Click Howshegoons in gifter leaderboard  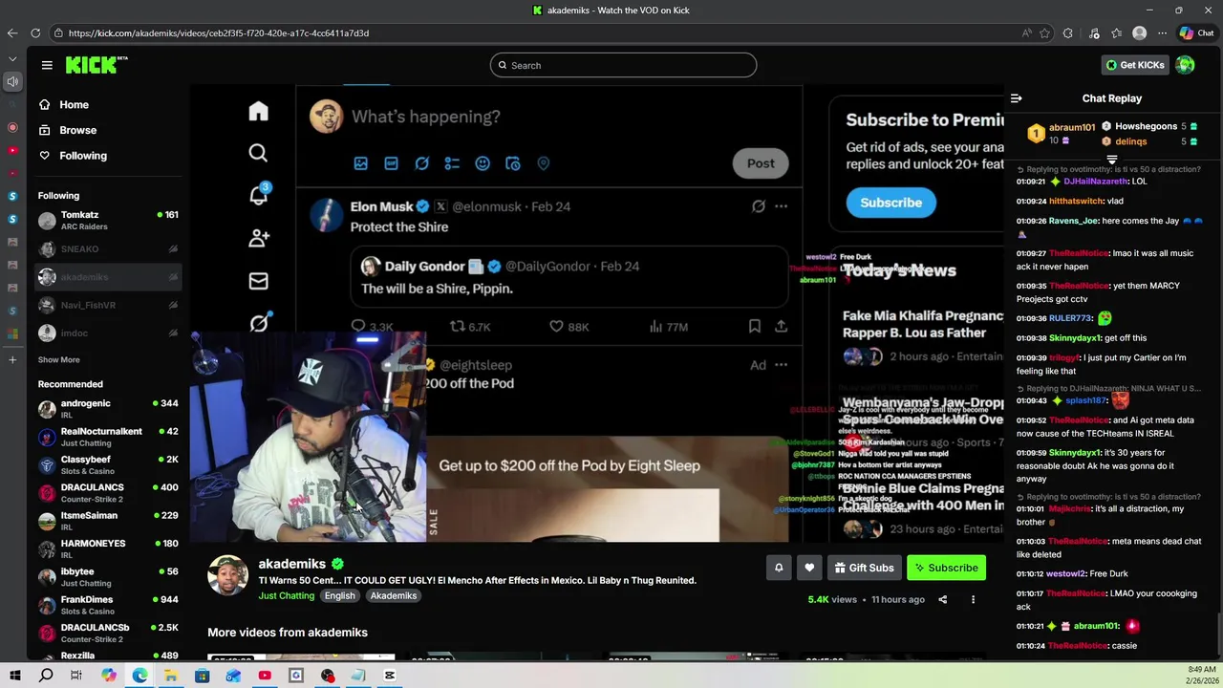point(1146,126)
